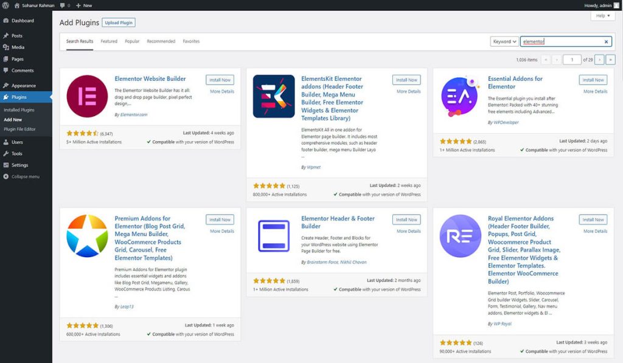Click the Elementor Header & Footer Builder logo
Image resolution: width=623 pixels, height=363 pixels.
click(274, 236)
